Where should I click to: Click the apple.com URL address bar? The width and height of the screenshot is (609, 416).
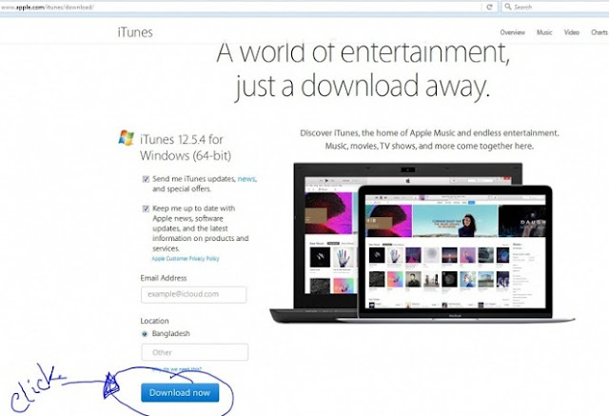click(241, 7)
